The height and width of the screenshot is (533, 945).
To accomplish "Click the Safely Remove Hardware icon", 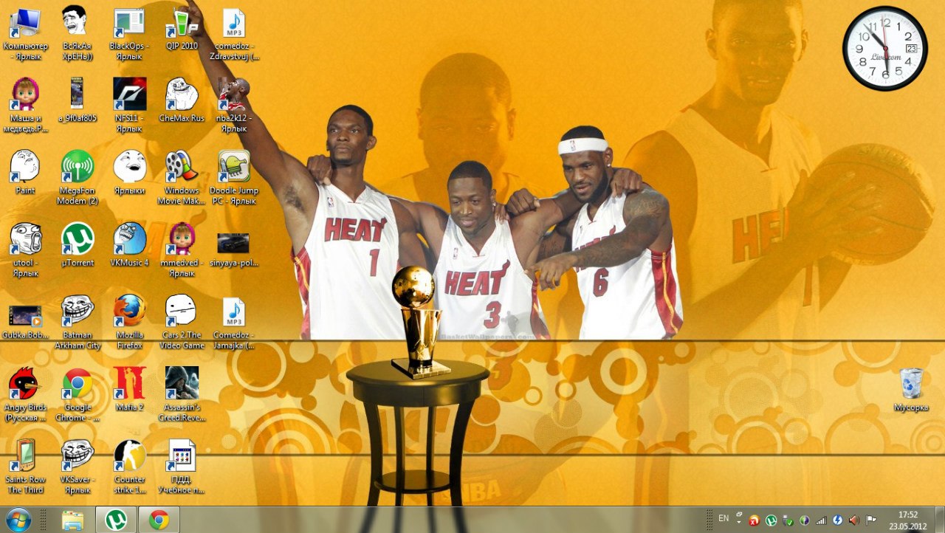I will click(788, 520).
